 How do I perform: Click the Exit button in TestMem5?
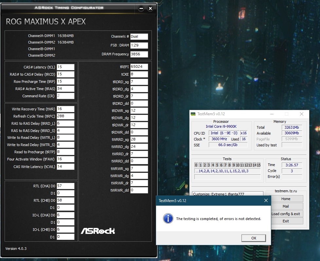click(x=286, y=221)
